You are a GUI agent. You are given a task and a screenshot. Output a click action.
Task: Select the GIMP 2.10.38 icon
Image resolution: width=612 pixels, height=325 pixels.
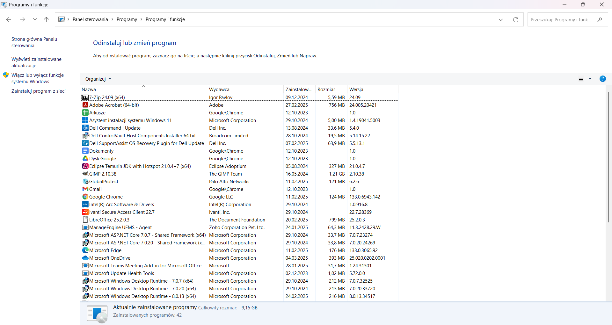point(85,174)
